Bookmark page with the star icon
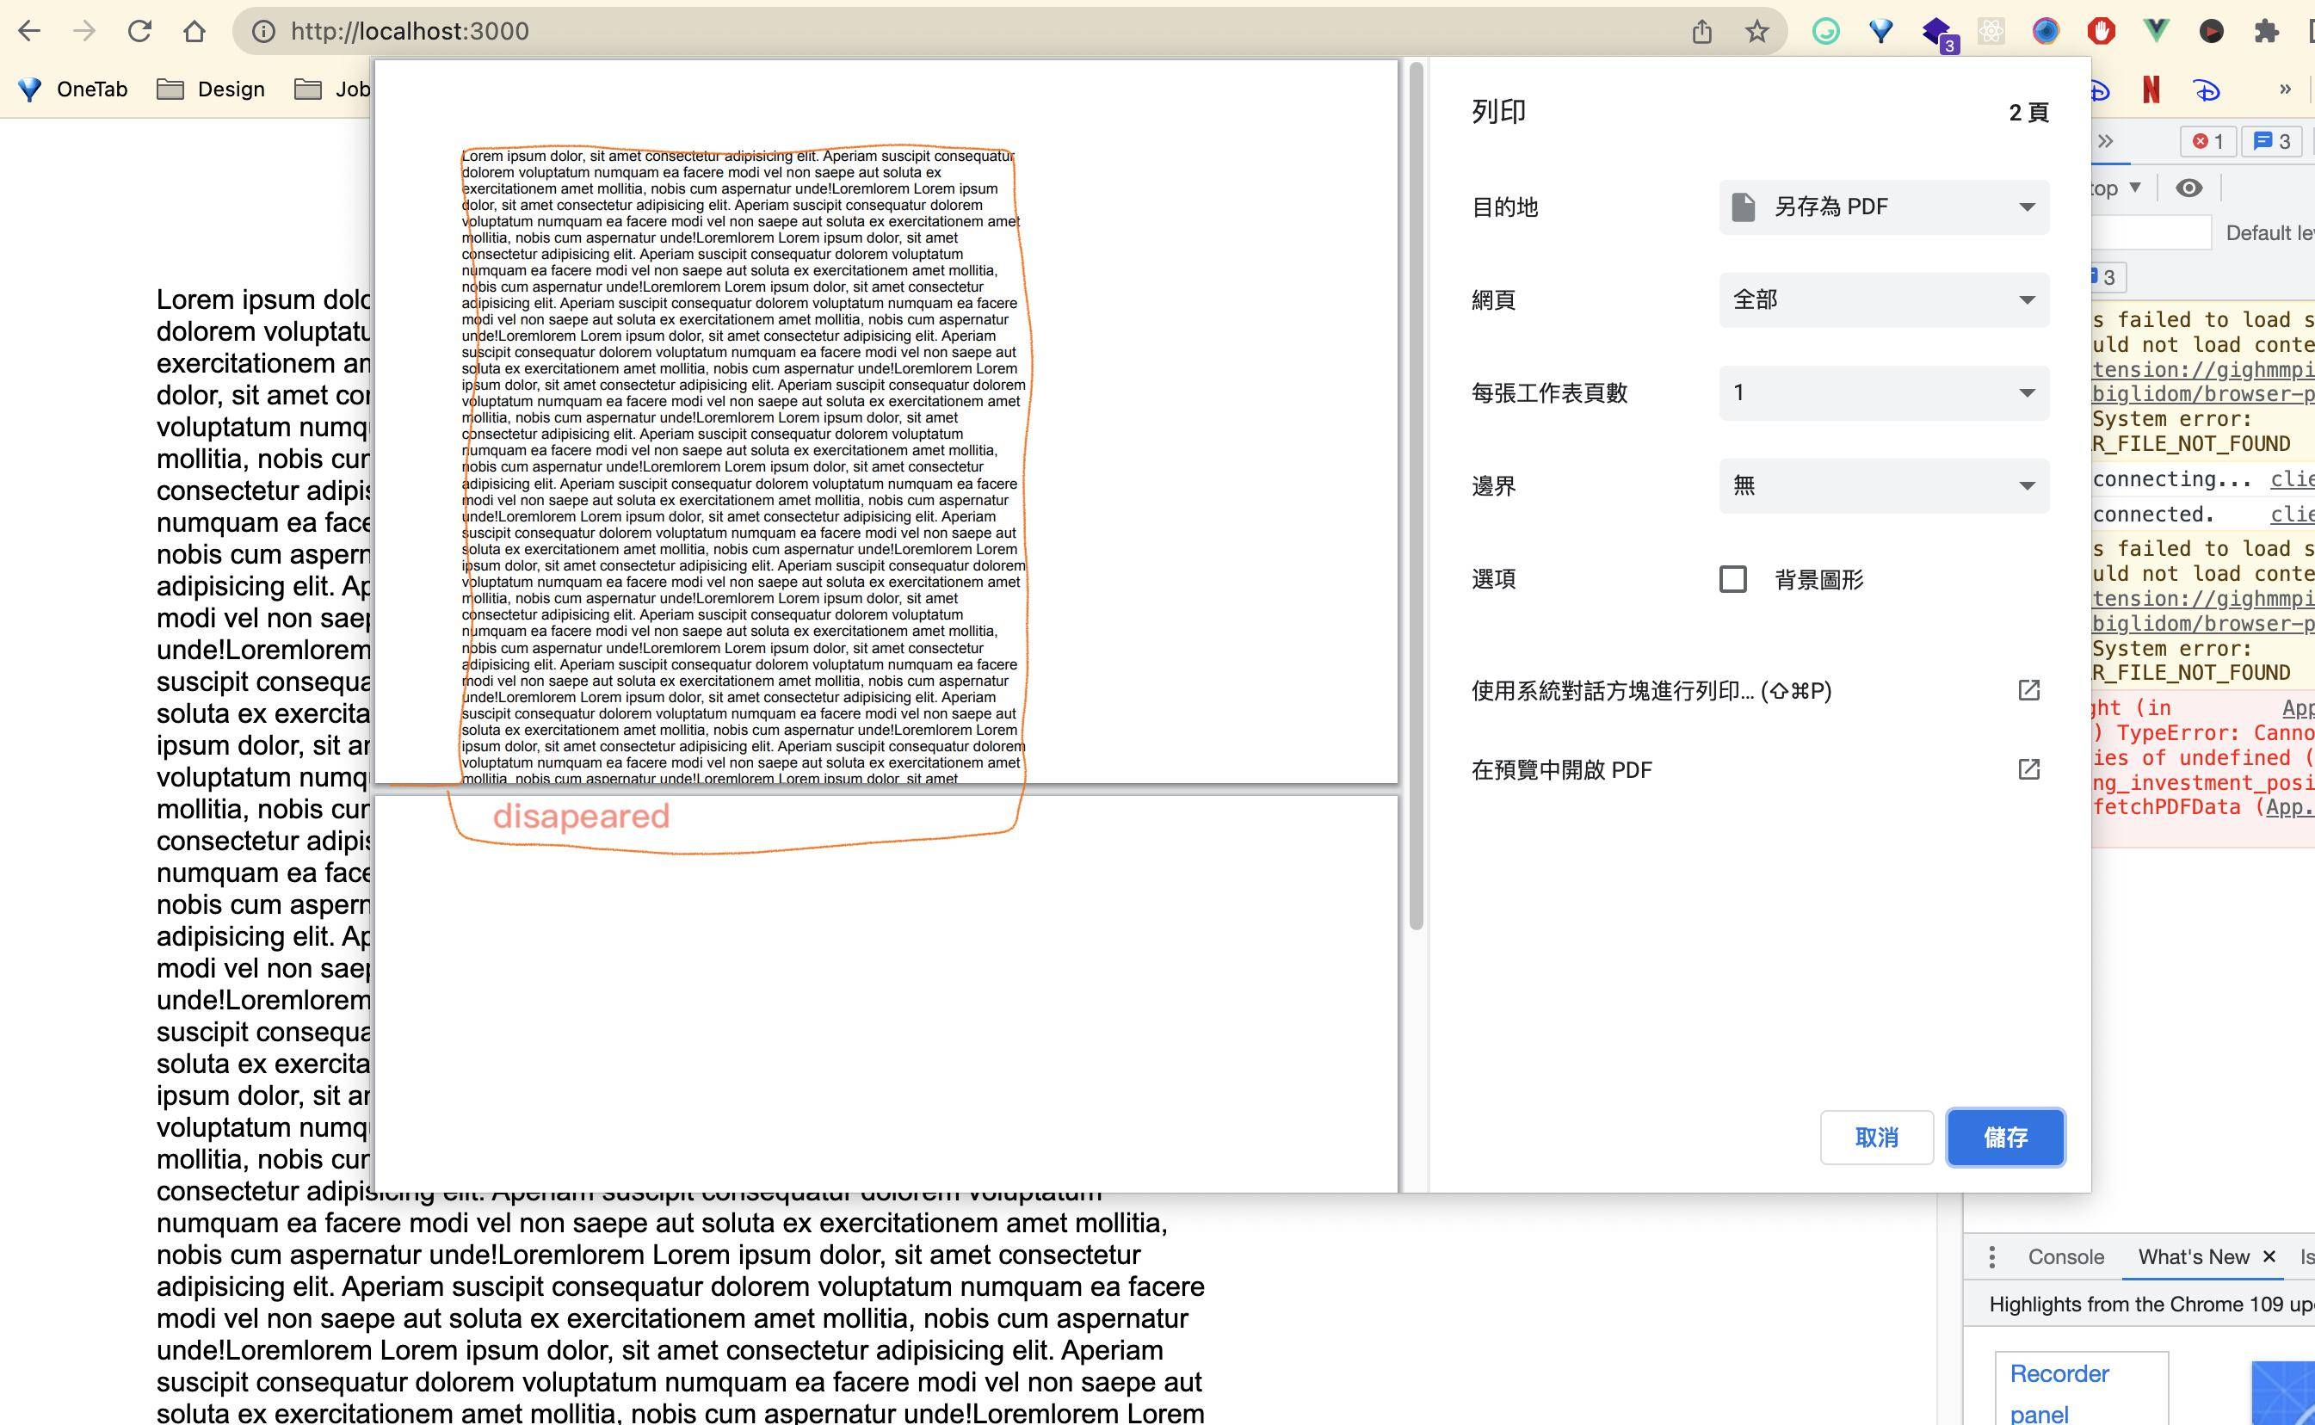 pyautogui.click(x=1756, y=31)
